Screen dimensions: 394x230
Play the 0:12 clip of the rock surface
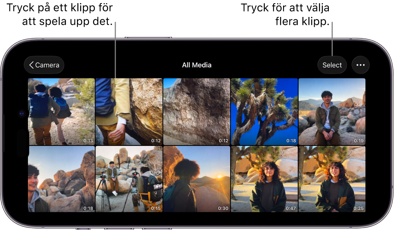point(197,112)
